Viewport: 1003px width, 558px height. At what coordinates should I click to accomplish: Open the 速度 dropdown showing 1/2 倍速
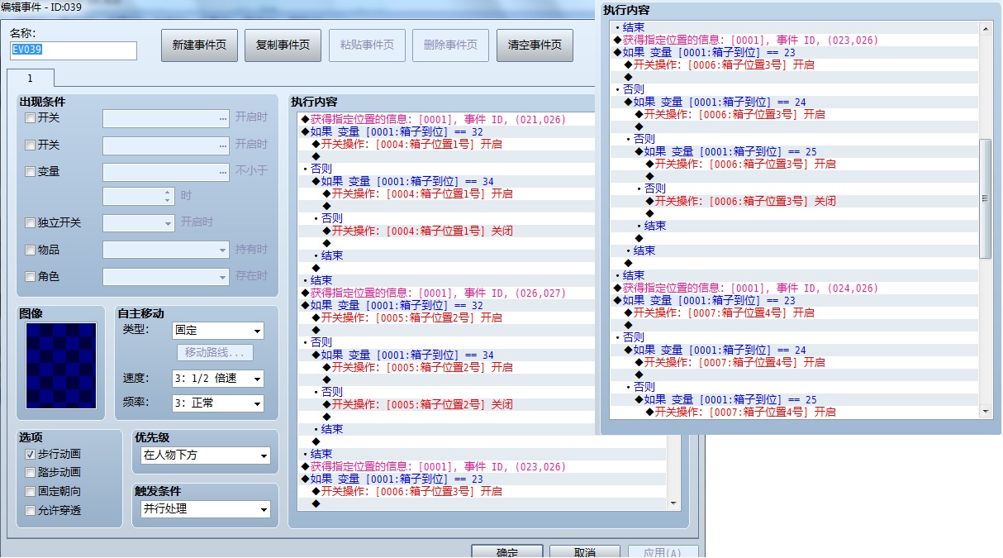(217, 379)
